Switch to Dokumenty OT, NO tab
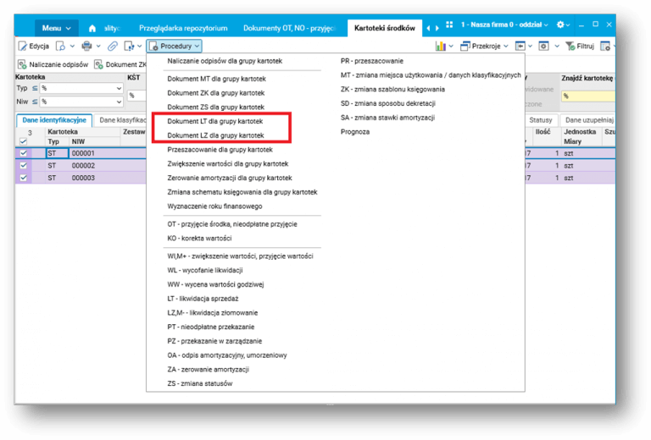 pos(289,28)
